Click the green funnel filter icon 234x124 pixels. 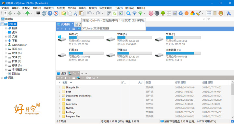point(140,13)
